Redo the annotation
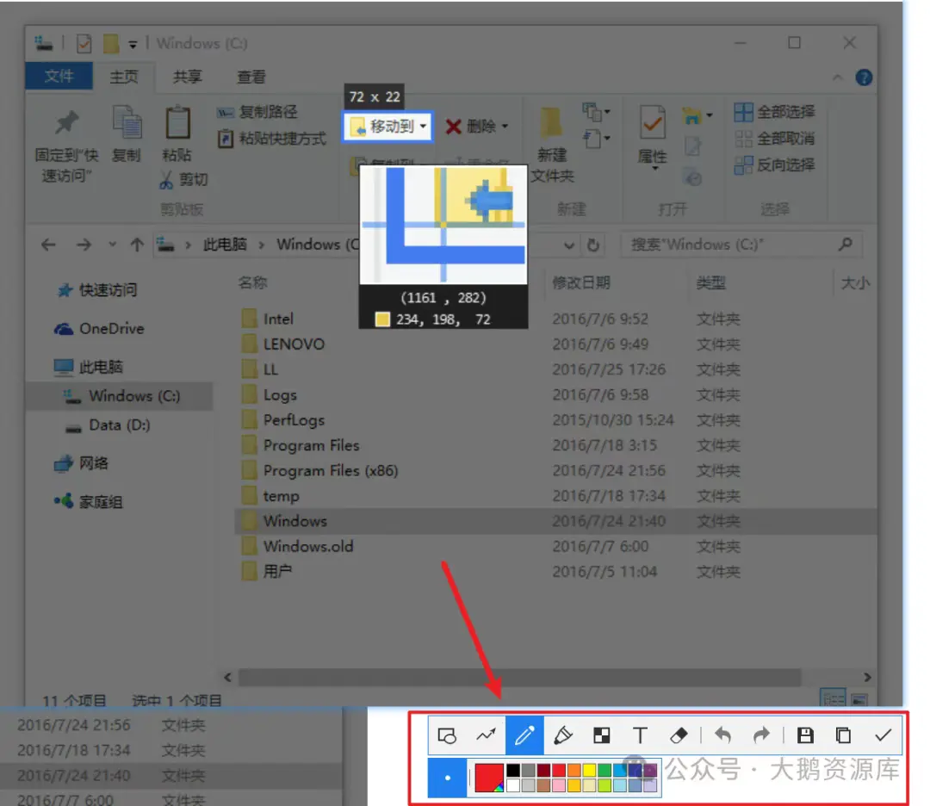The height and width of the screenshot is (806, 930). 761,735
